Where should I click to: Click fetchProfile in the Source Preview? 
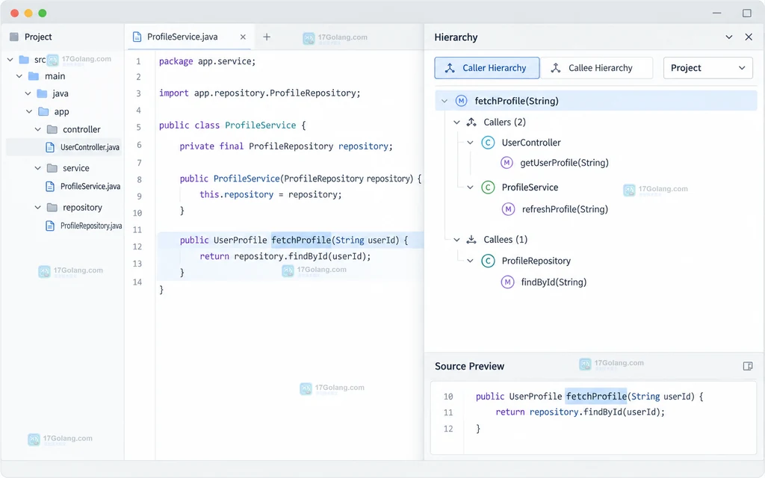click(x=596, y=396)
